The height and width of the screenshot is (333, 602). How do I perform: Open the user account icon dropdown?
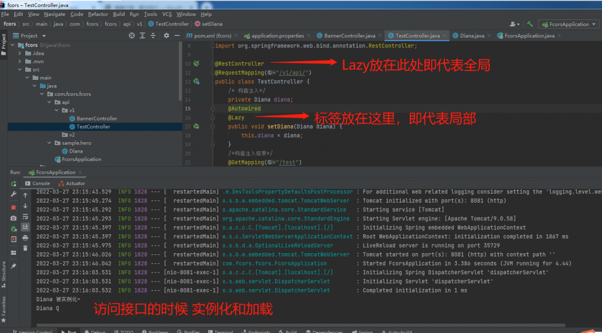pos(514,23)
